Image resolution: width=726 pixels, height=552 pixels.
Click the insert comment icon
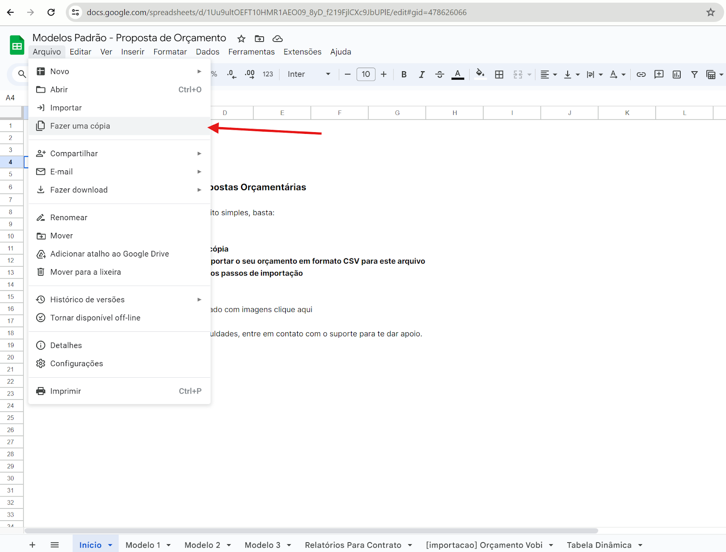point(659,74)
